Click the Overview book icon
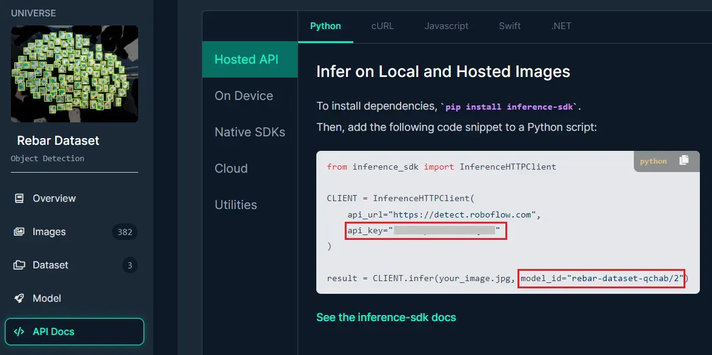 (x=19, y=198)
